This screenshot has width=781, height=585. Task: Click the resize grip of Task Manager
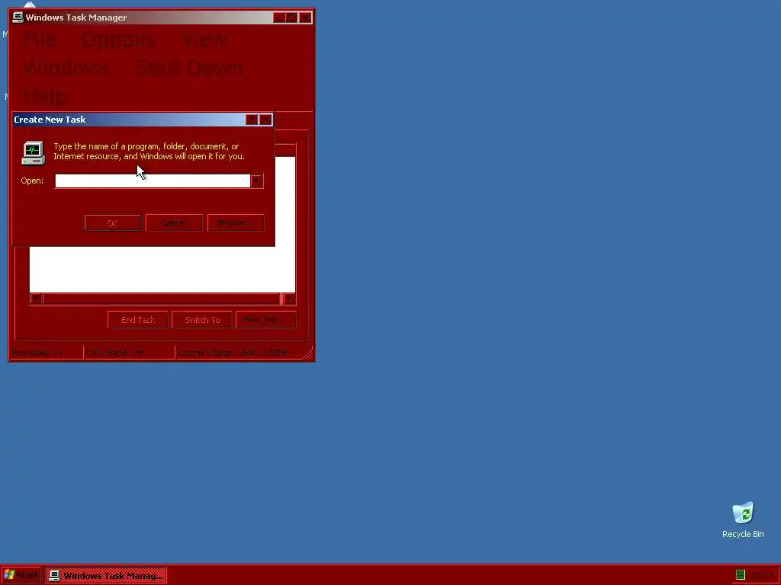tap(308, 353)
